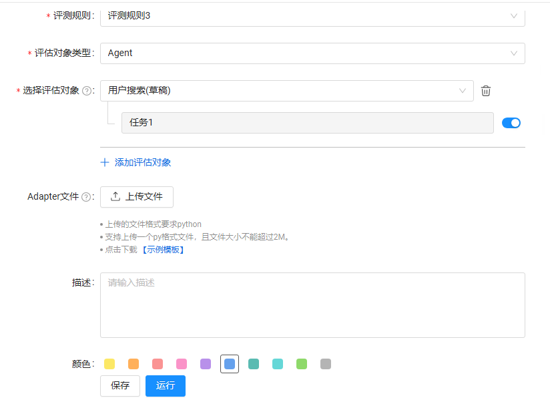Click the blue 运行 button
This screenshot has height=402, width=550.
coord(166,386)
